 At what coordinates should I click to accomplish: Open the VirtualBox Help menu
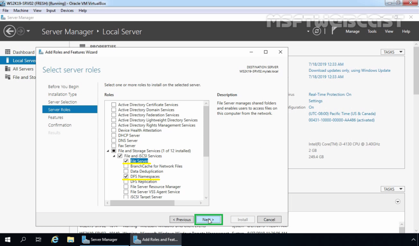click(x=83, y=10)
